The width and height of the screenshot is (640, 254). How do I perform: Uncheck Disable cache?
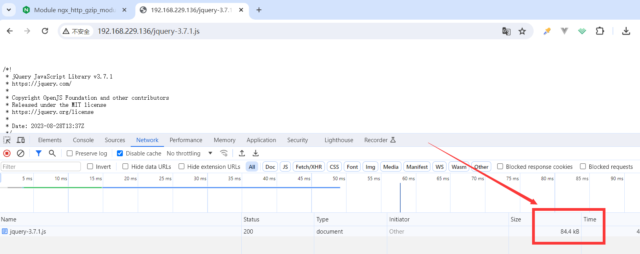[x=120, y=153]
